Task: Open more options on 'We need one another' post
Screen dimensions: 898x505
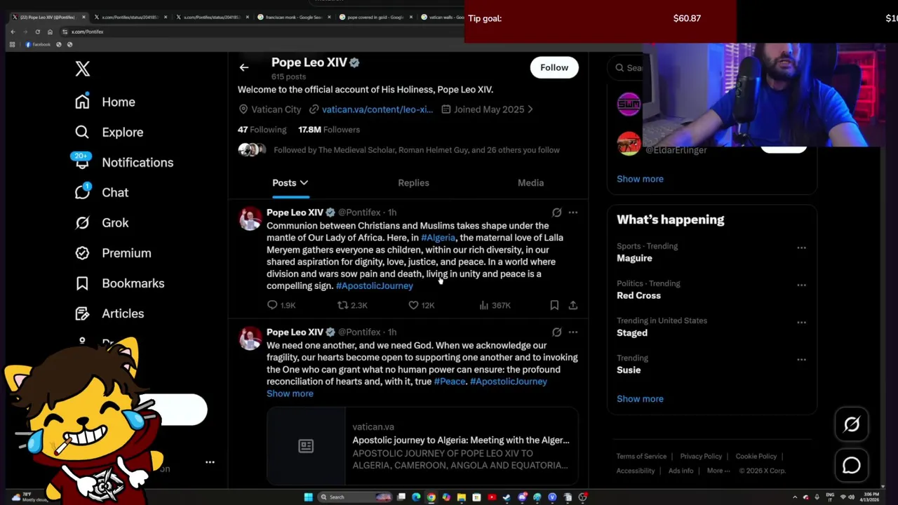Action: (x=573, y=332)
